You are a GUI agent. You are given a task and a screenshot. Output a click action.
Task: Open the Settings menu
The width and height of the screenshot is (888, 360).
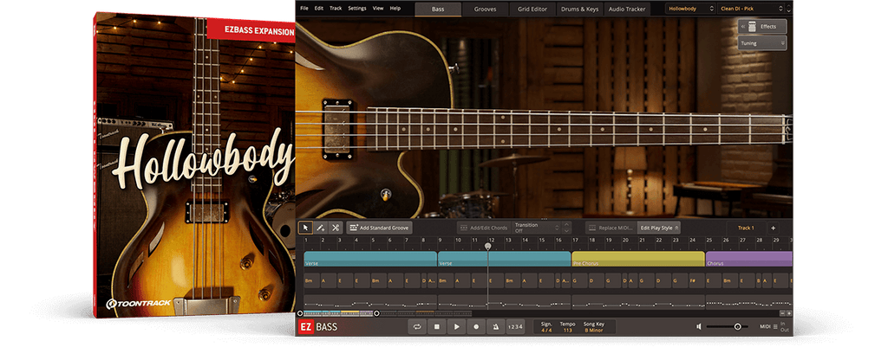click(357, 9)
